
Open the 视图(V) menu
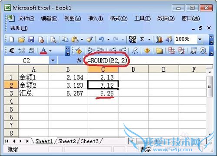pos(72,19)
